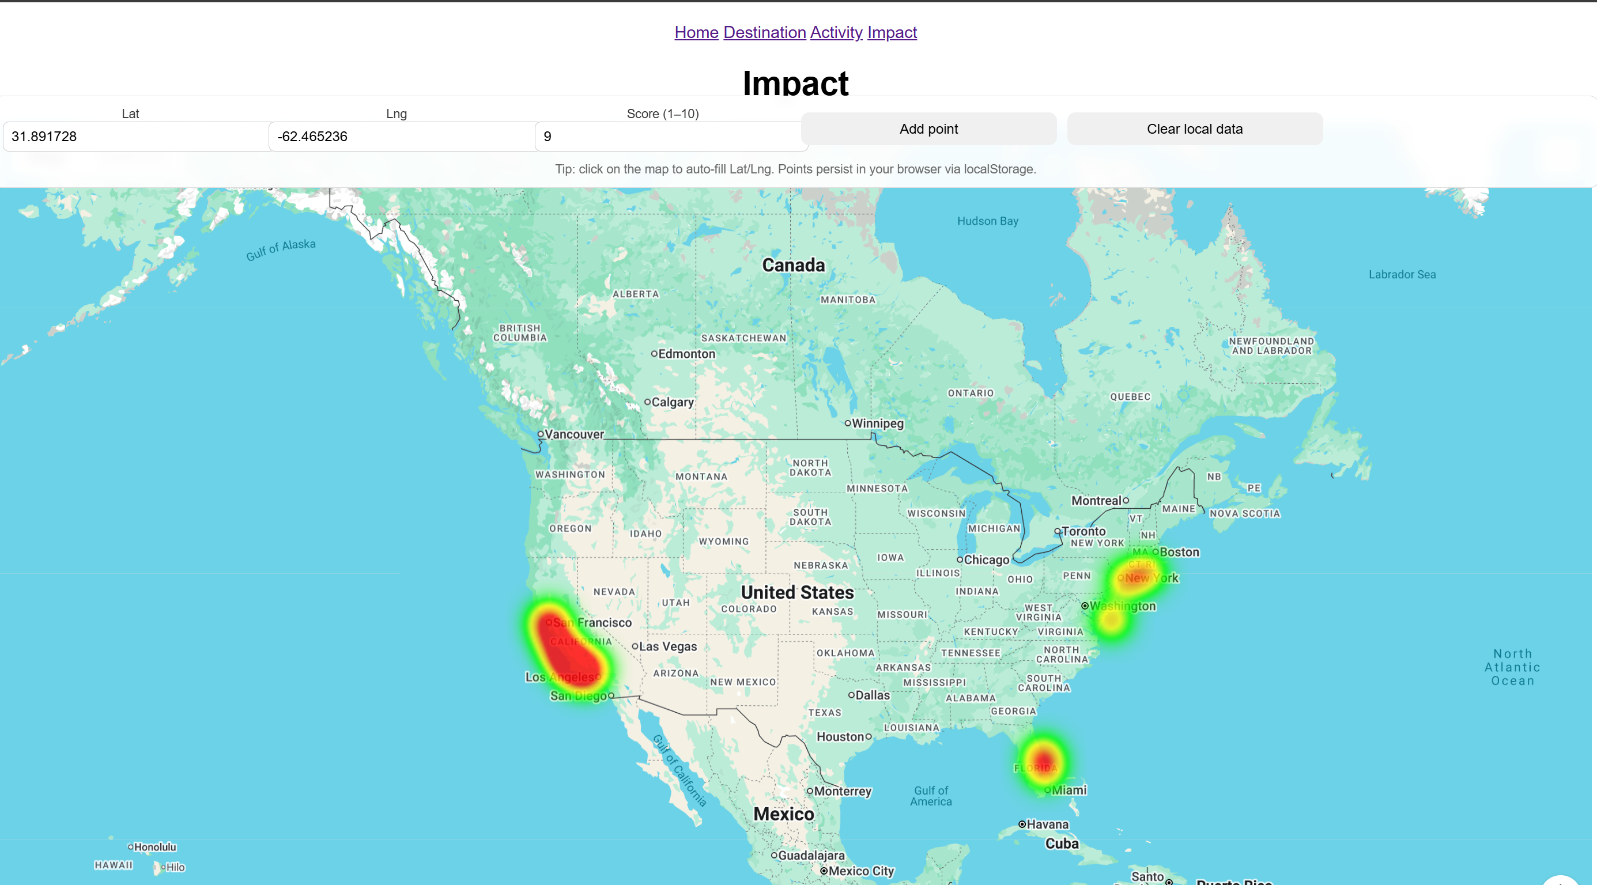This screenshot has height=885, width=1597.
Task: Click the Havana capital marker
Action: (x=1022, y=825)
